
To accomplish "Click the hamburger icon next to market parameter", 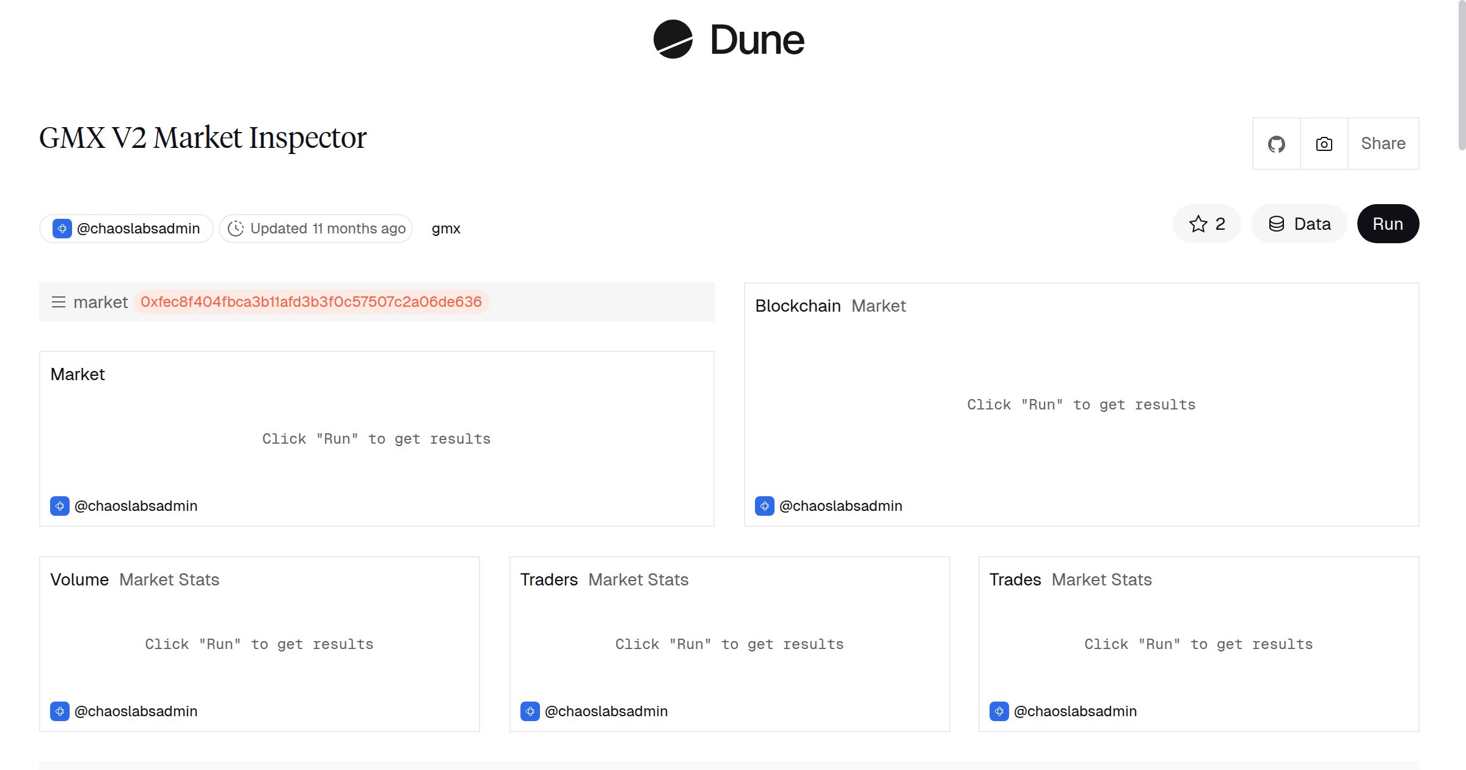I will pyautogui.click(x=59, y=302).
